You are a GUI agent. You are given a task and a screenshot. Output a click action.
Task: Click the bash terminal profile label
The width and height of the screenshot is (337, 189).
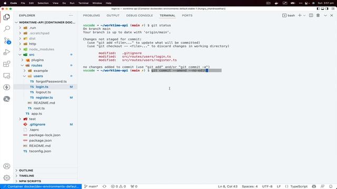[289, 15]
